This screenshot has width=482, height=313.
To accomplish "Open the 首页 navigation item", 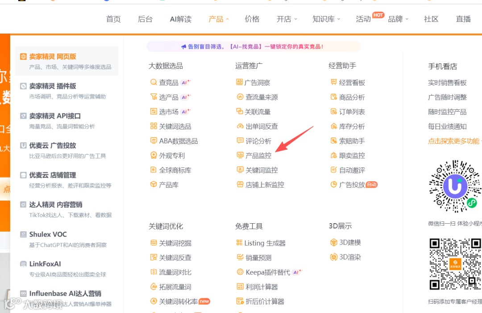I will pyautogui.click(x=113, y=19).
